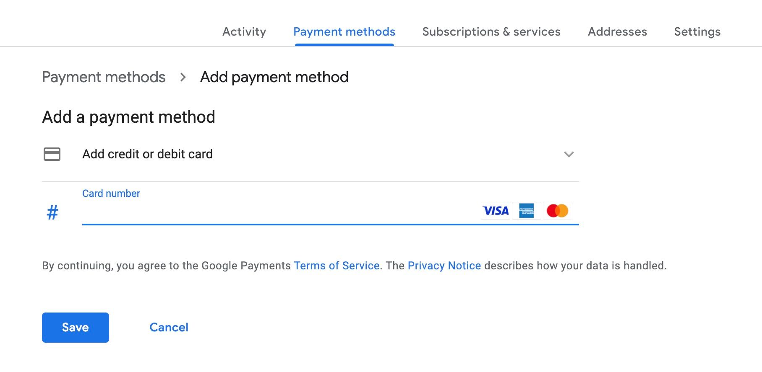Collapse the payment method dropdown chevron
The height and width of the screenshot is (372, 762).
[569, 154]
